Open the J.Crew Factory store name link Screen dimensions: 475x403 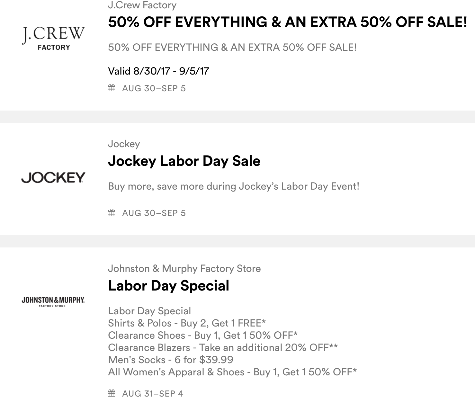click(142, 5)
